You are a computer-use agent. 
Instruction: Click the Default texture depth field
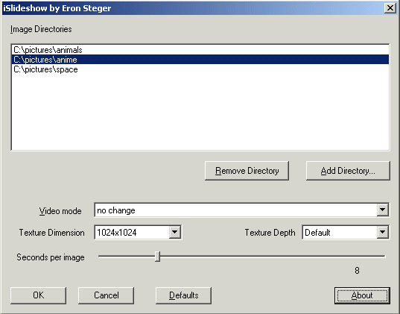340,232
